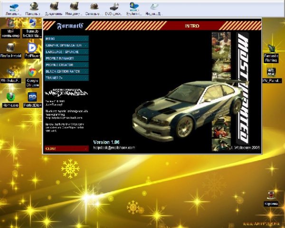Select Language / Sprache menu item

pyautogui.click(x=66, y=51)
